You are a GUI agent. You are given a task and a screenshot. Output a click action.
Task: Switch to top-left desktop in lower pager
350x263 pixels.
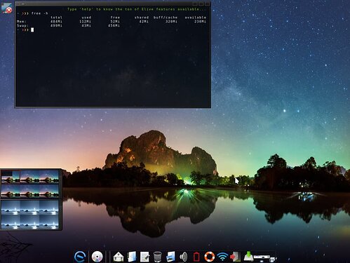[11, 208]
